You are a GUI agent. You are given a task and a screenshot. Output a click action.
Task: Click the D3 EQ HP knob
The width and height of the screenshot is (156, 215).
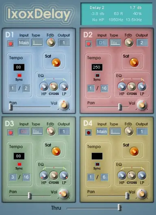pos(44,175)
